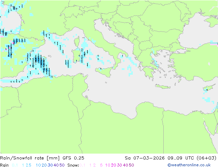Select the Snow 20 legend color value
Viewport: 218px width, 168px height.
(x=113, y=165)
